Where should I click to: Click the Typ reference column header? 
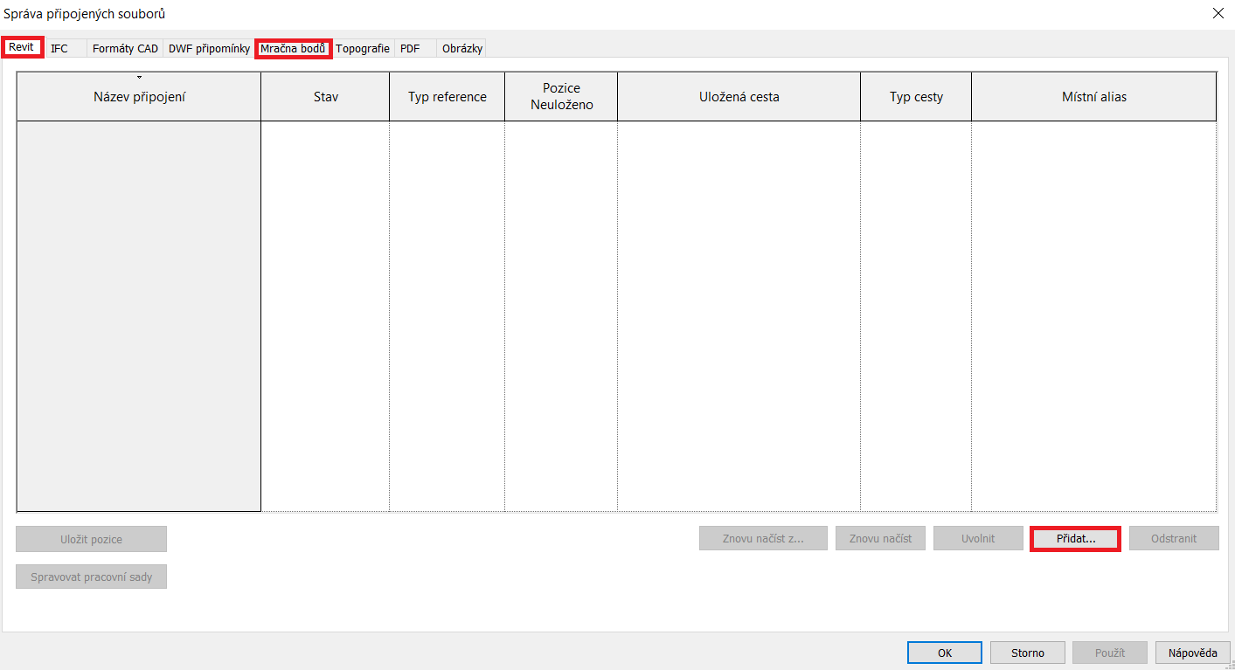pos(447,97)
